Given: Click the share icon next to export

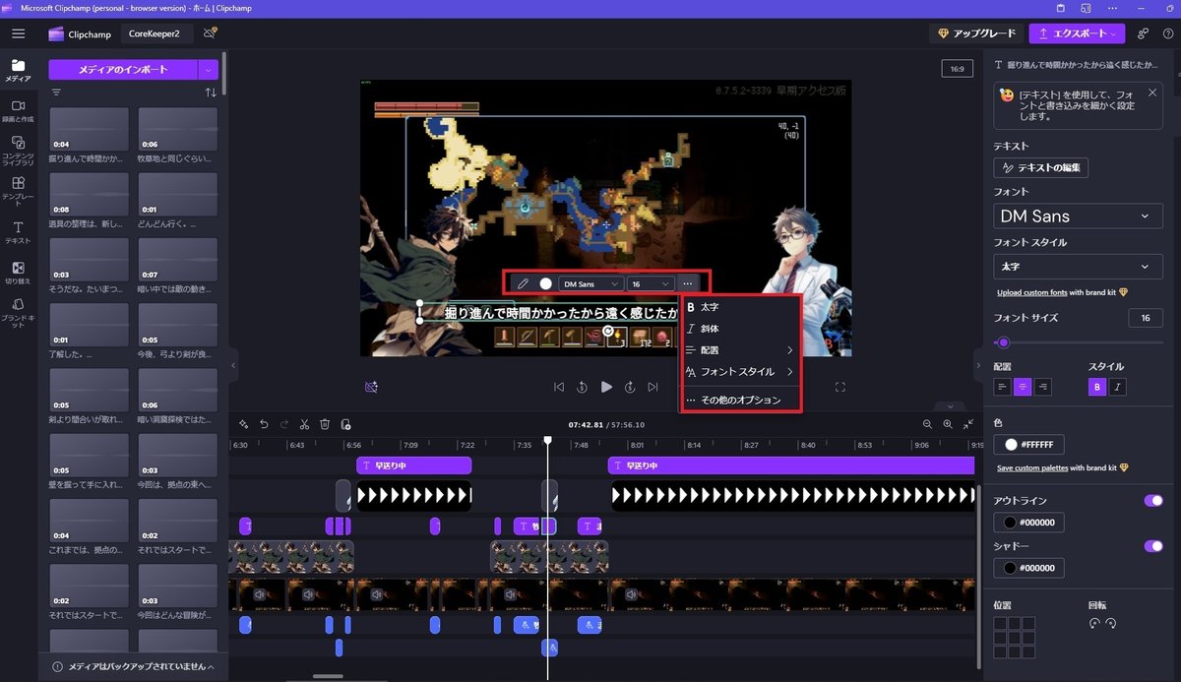Looking at the screenshot, I should tap(1143, 33).
